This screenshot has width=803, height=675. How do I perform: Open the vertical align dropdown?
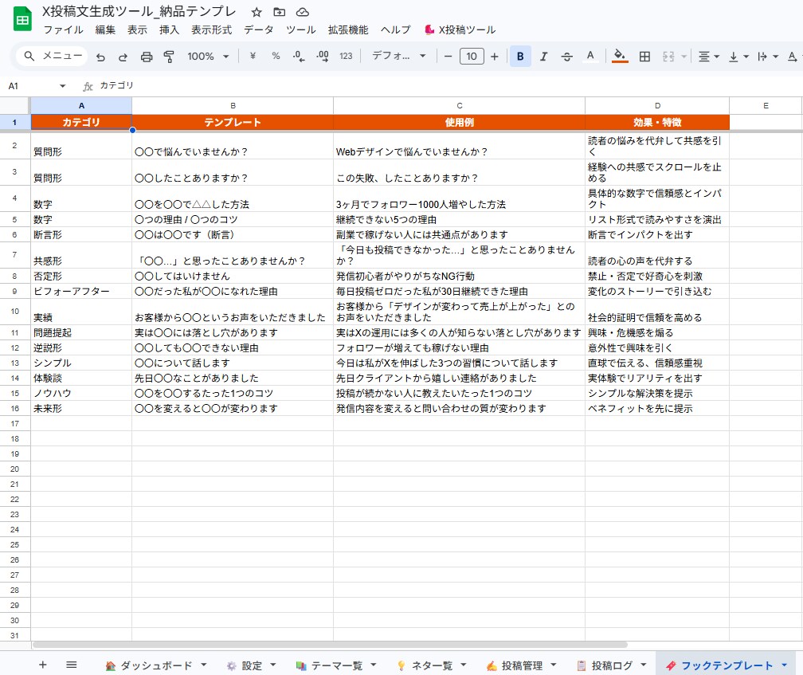[x=738, y=57]
